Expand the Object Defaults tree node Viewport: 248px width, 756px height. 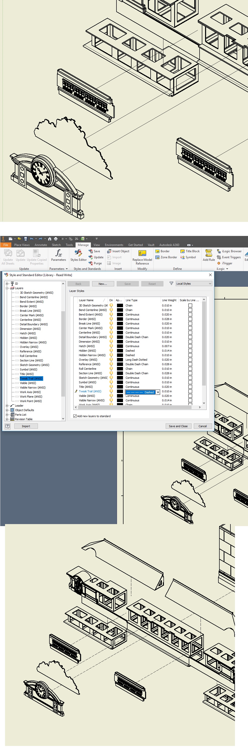(x=7, y=410)
